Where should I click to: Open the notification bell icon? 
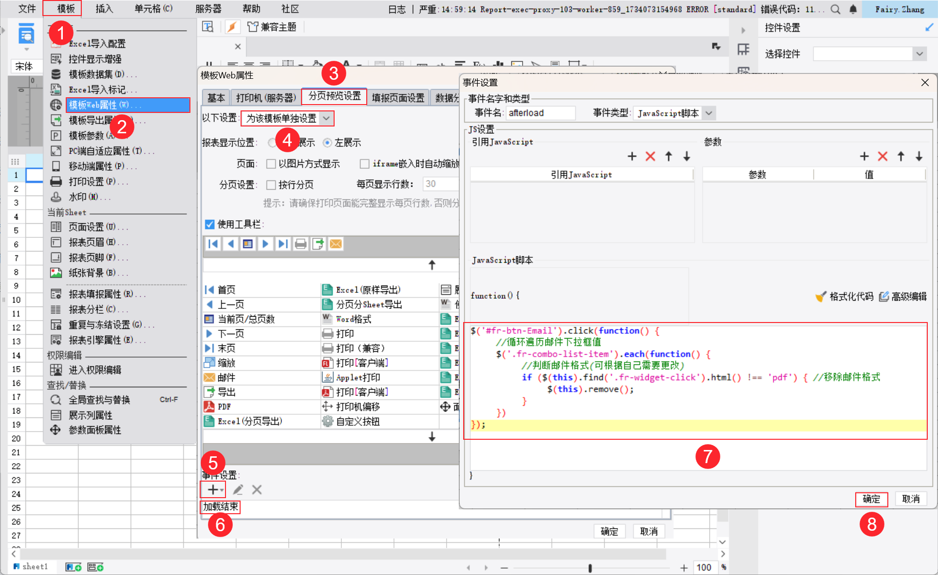pos(853,9)
